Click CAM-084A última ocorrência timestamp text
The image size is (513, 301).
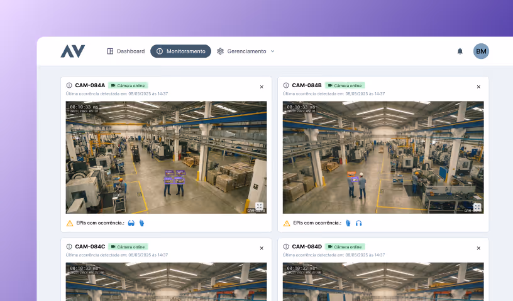coord(117,93)
